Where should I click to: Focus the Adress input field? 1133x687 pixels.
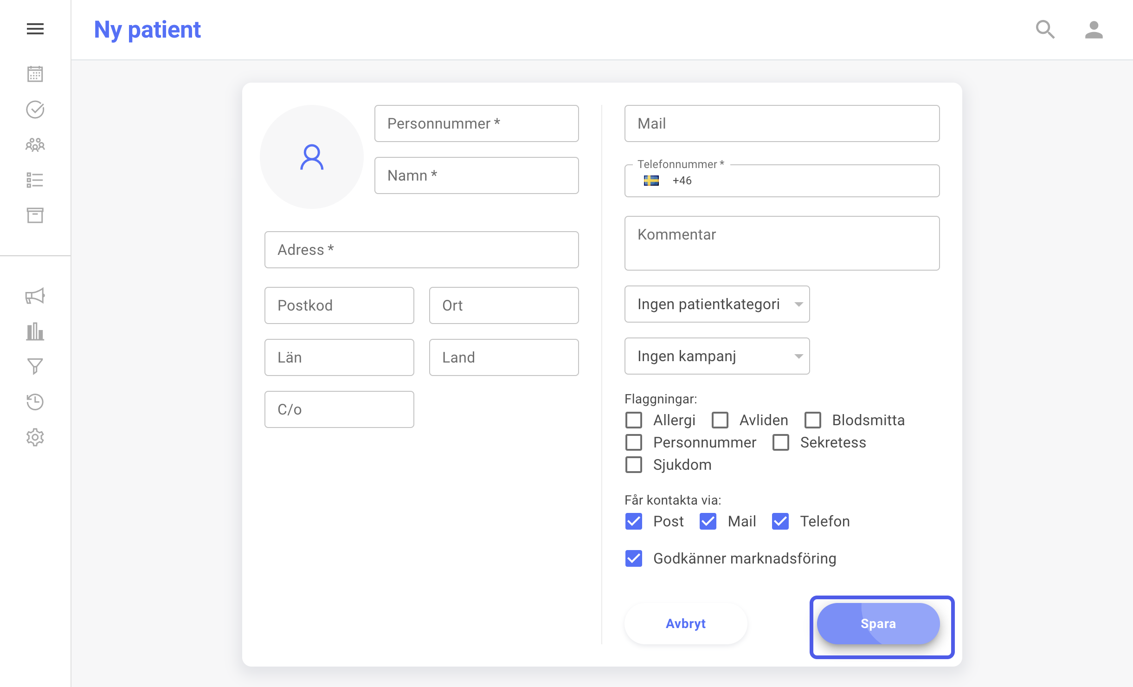[x=422, y=250]
